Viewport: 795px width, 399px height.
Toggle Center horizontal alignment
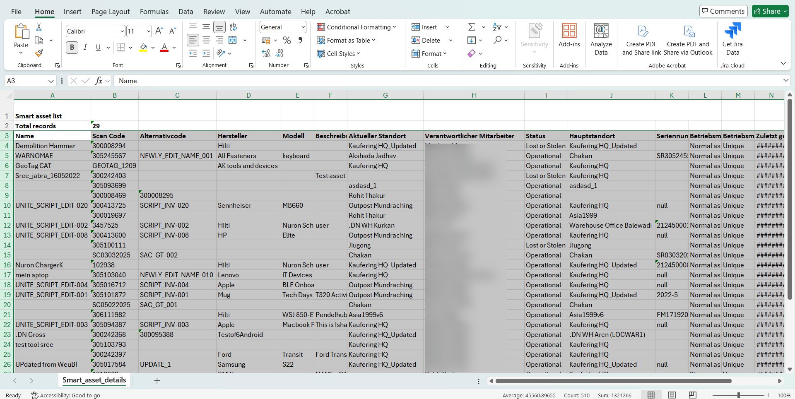click(x=206, y=40)
